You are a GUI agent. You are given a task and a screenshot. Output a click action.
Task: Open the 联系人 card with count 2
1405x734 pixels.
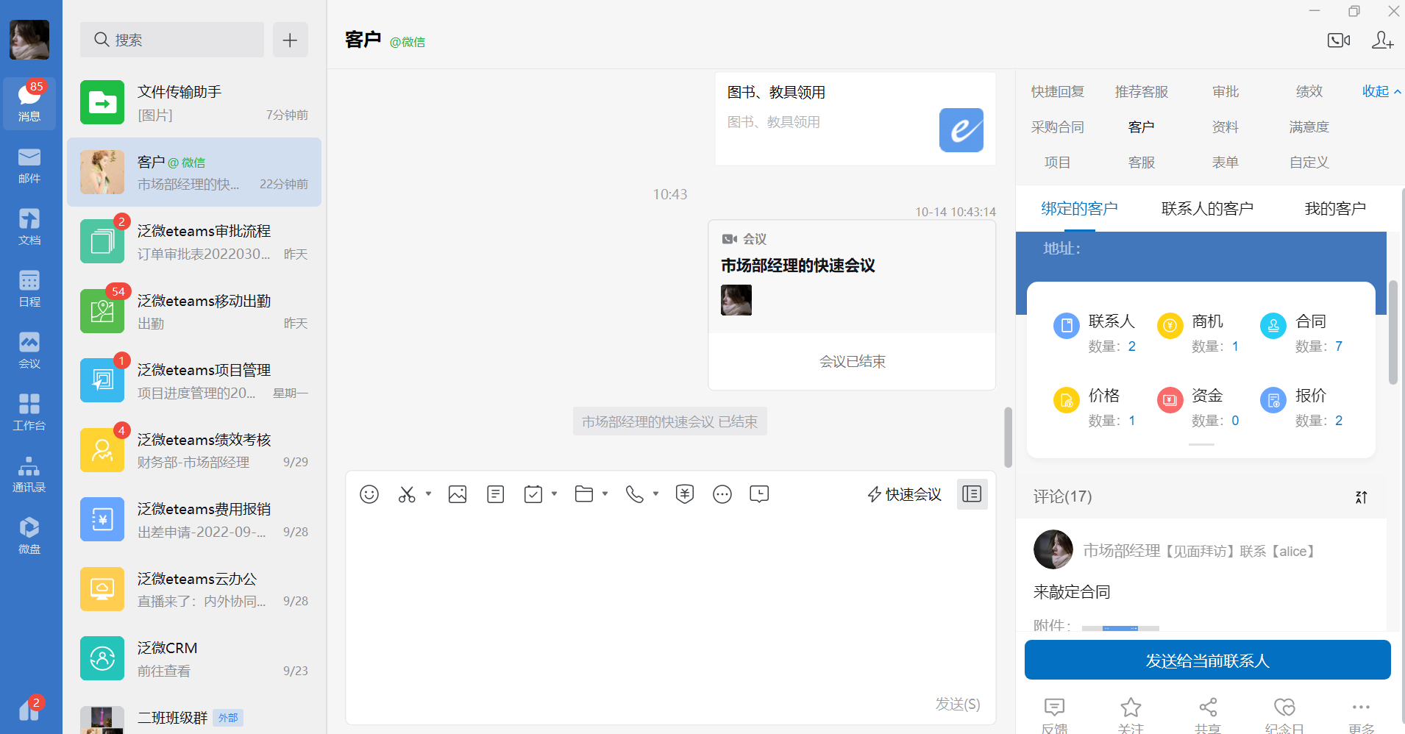tap(1095, 332)
